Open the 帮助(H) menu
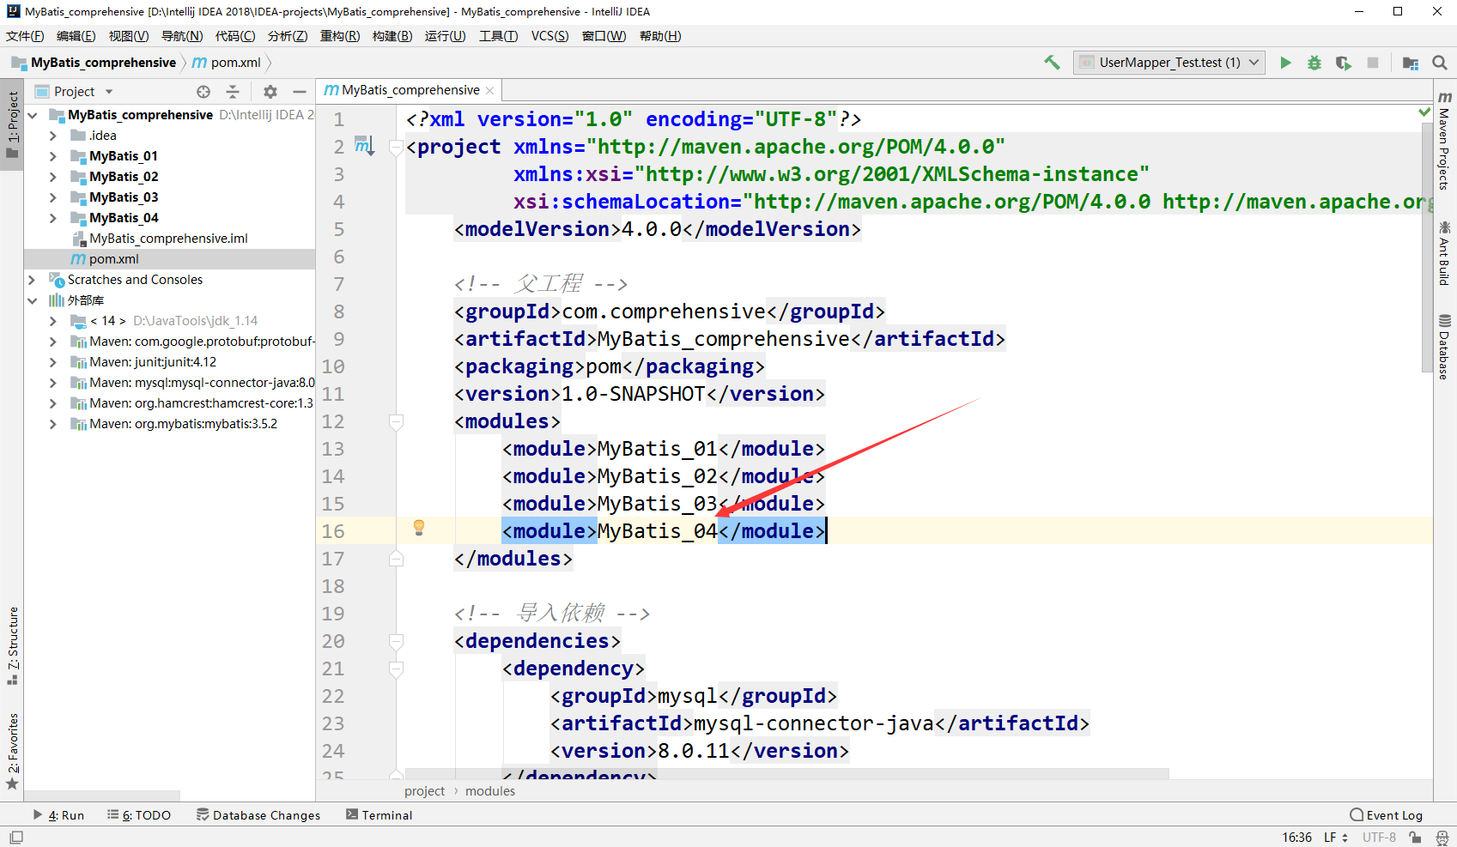Viewport: 1457px width, 847px height. pos(660,36)
